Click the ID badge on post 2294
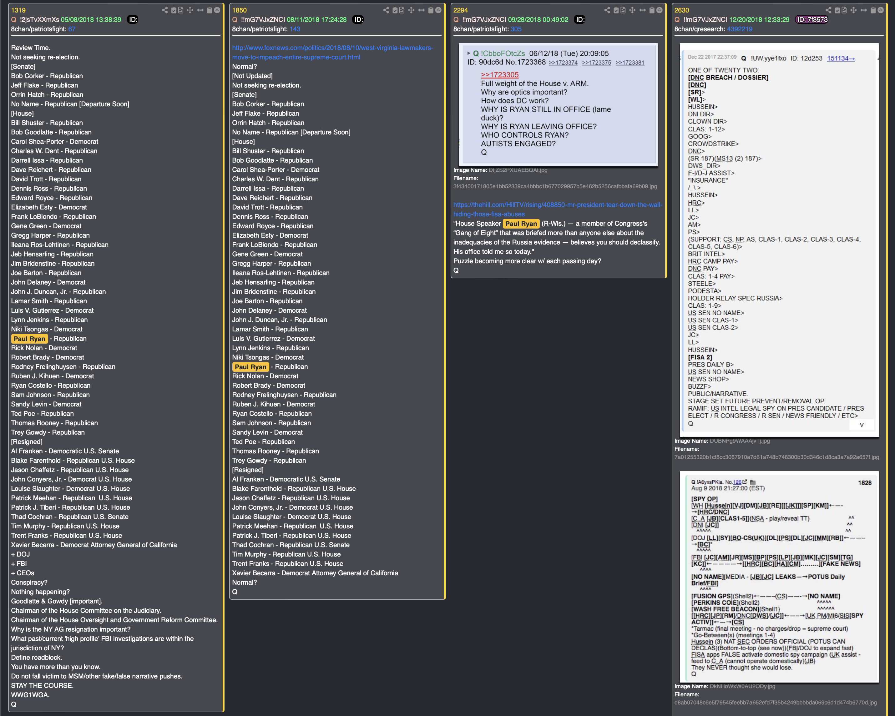The width and height of the screenshot is (895, 716). pos(580,19)
